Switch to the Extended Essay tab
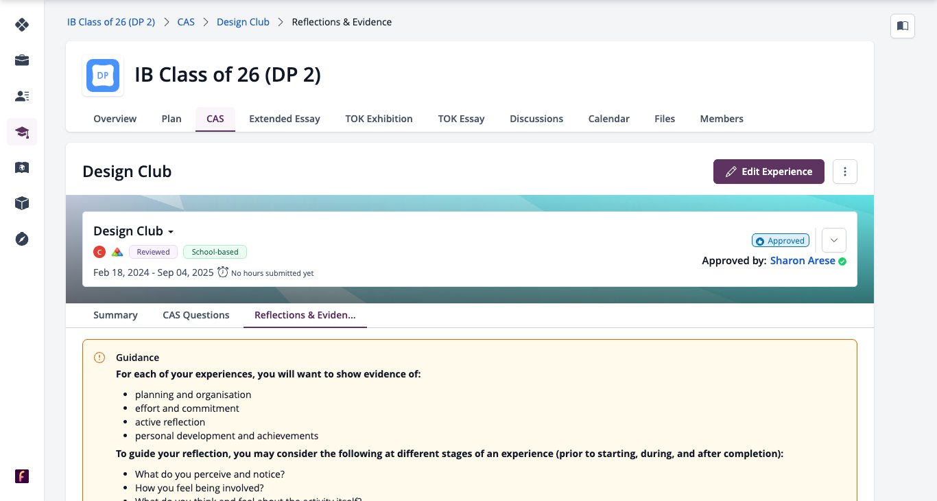 (285, 119)
